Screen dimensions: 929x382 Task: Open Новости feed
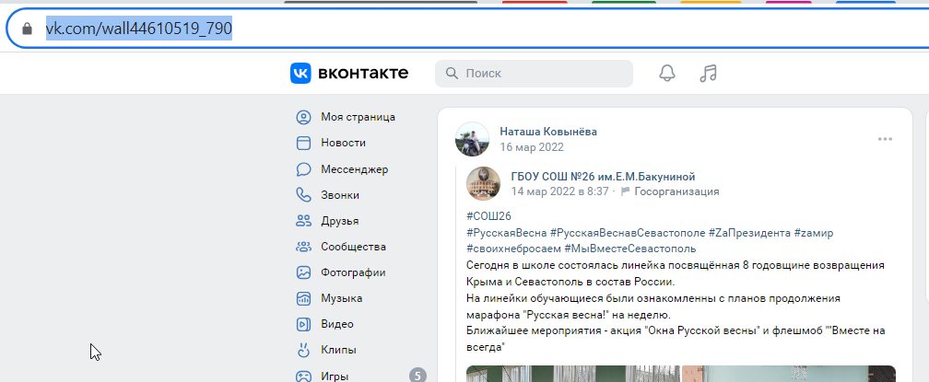point(343,143)
